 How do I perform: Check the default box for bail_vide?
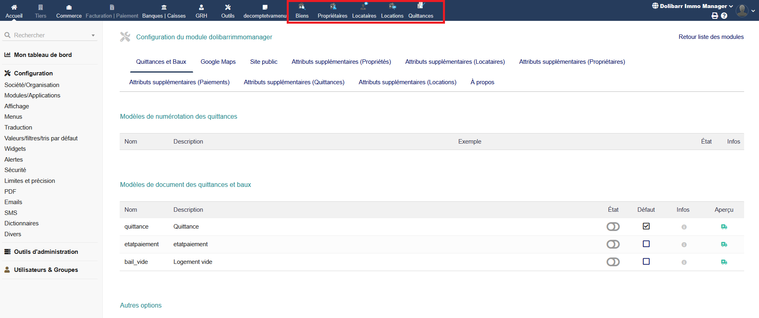pos(646,261)
